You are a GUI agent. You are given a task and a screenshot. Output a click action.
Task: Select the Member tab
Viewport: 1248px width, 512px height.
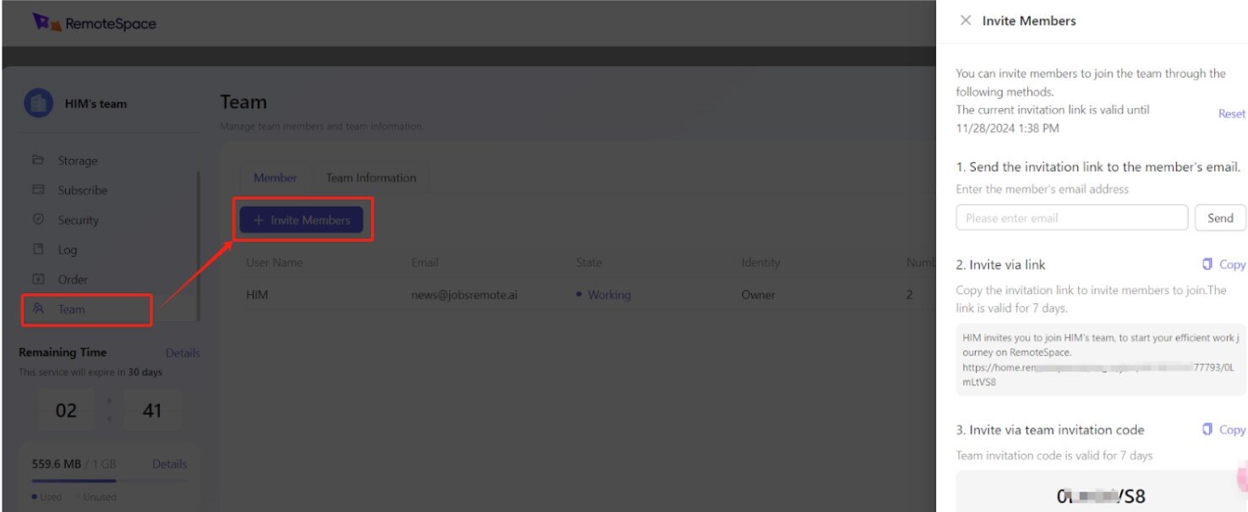pos(275,177)
